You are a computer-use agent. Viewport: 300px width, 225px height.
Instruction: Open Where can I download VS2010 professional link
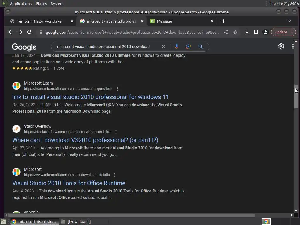[85, 140]
